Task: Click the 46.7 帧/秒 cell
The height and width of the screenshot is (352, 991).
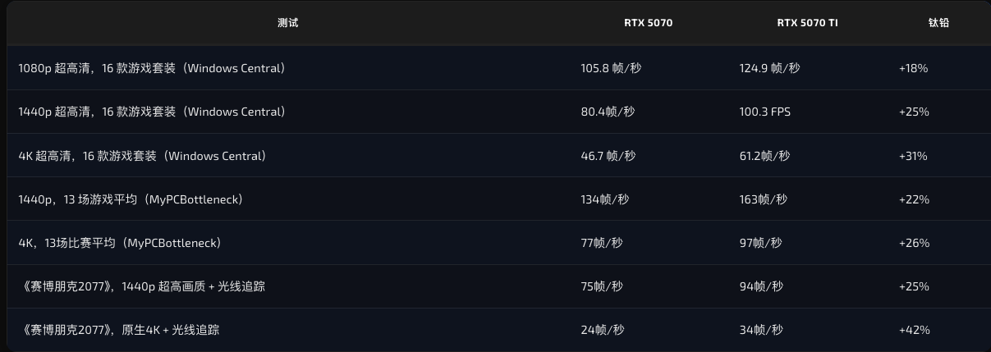Action: (x=608, y=156)
